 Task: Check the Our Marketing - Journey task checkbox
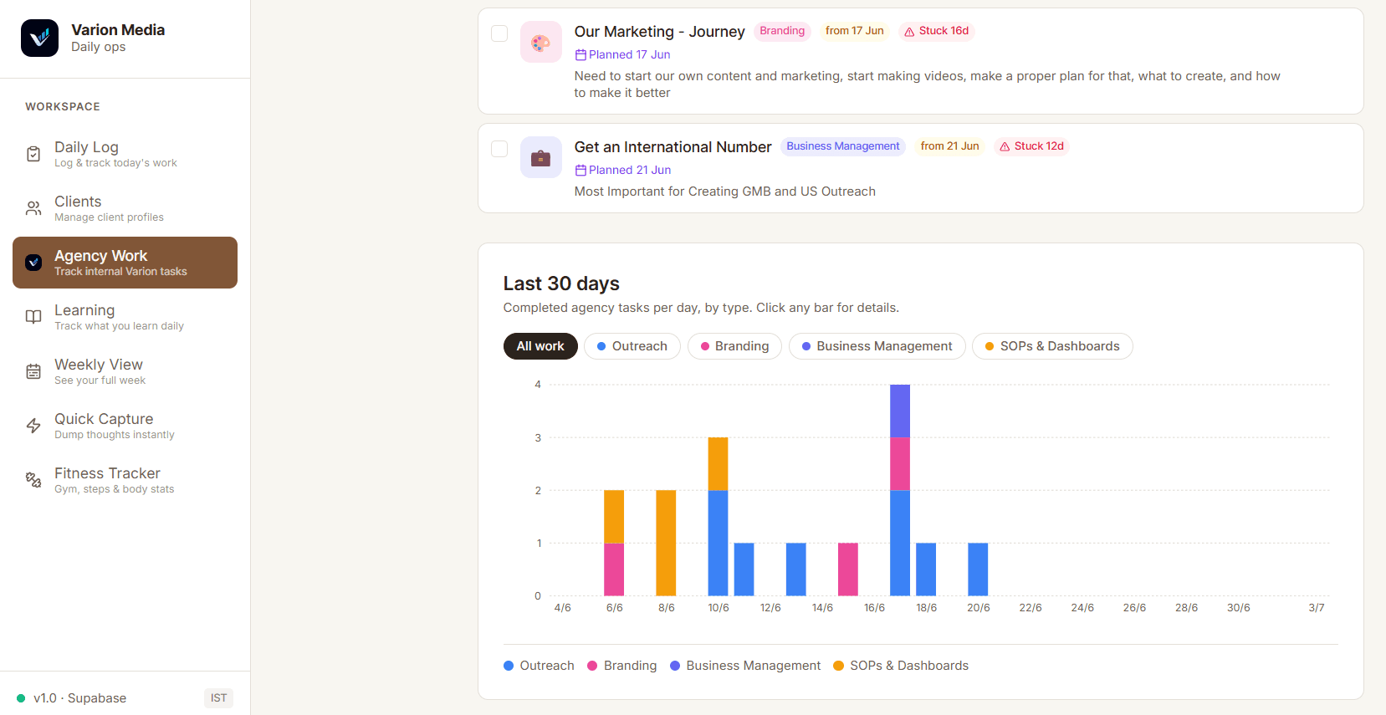click(x=499, y=33)
